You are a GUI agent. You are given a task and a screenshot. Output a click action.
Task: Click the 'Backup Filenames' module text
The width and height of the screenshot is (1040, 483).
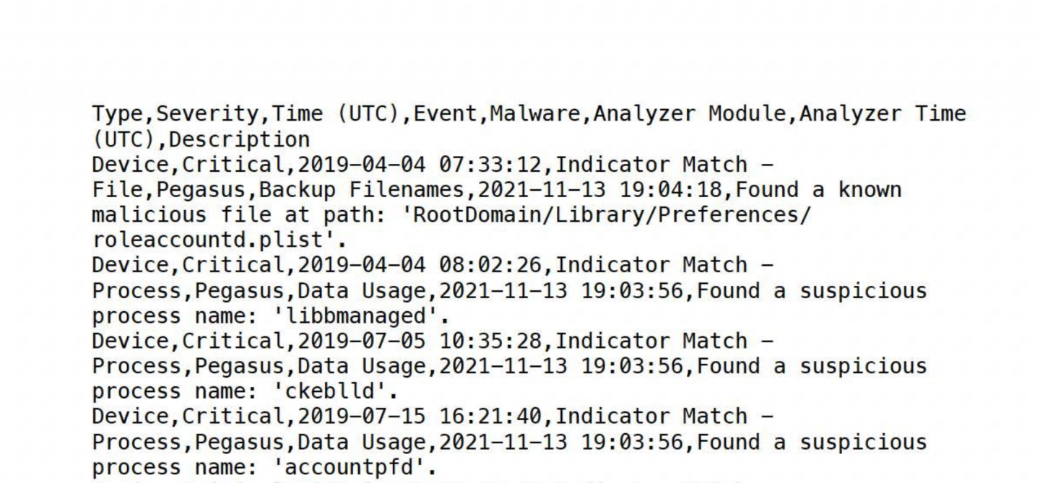[x=361, y=190]
